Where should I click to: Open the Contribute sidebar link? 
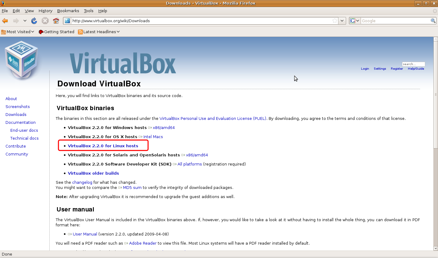click(x=16, y=146)
